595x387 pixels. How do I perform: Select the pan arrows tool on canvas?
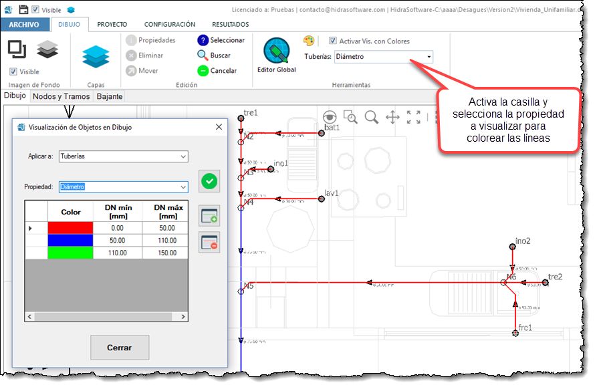click(x=392, y=118)
